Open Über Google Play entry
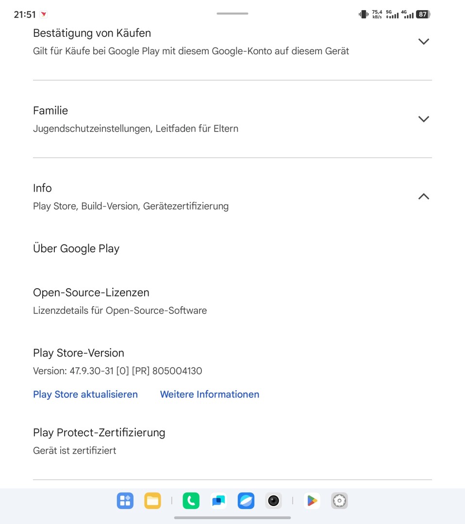Screen dimensions: 465x524 point(76,248)
